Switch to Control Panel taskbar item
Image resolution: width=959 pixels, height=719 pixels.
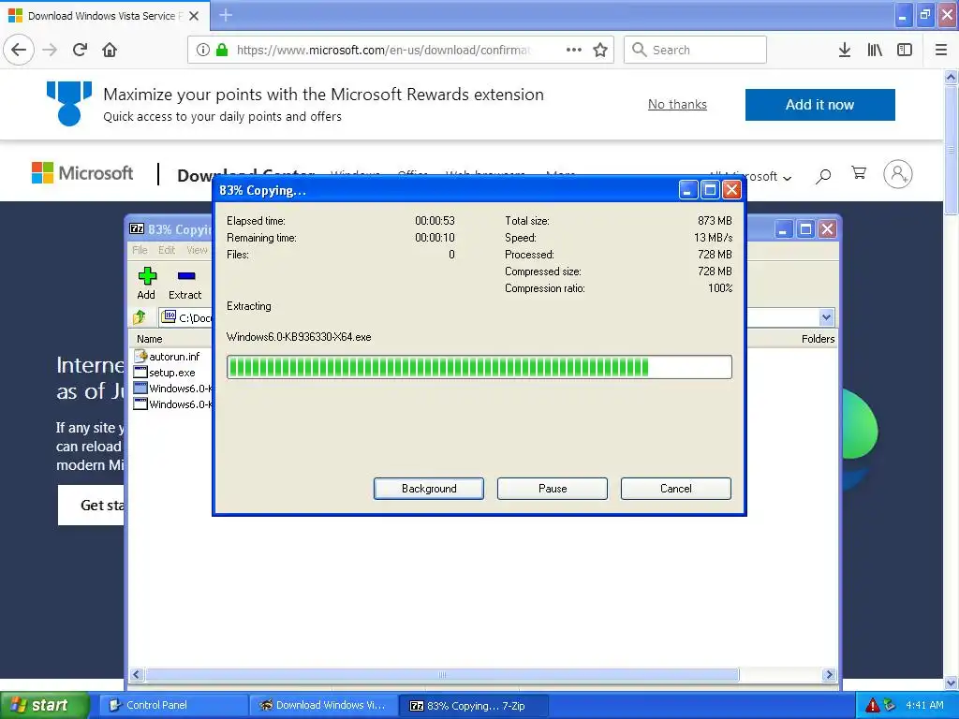(174, 706)
